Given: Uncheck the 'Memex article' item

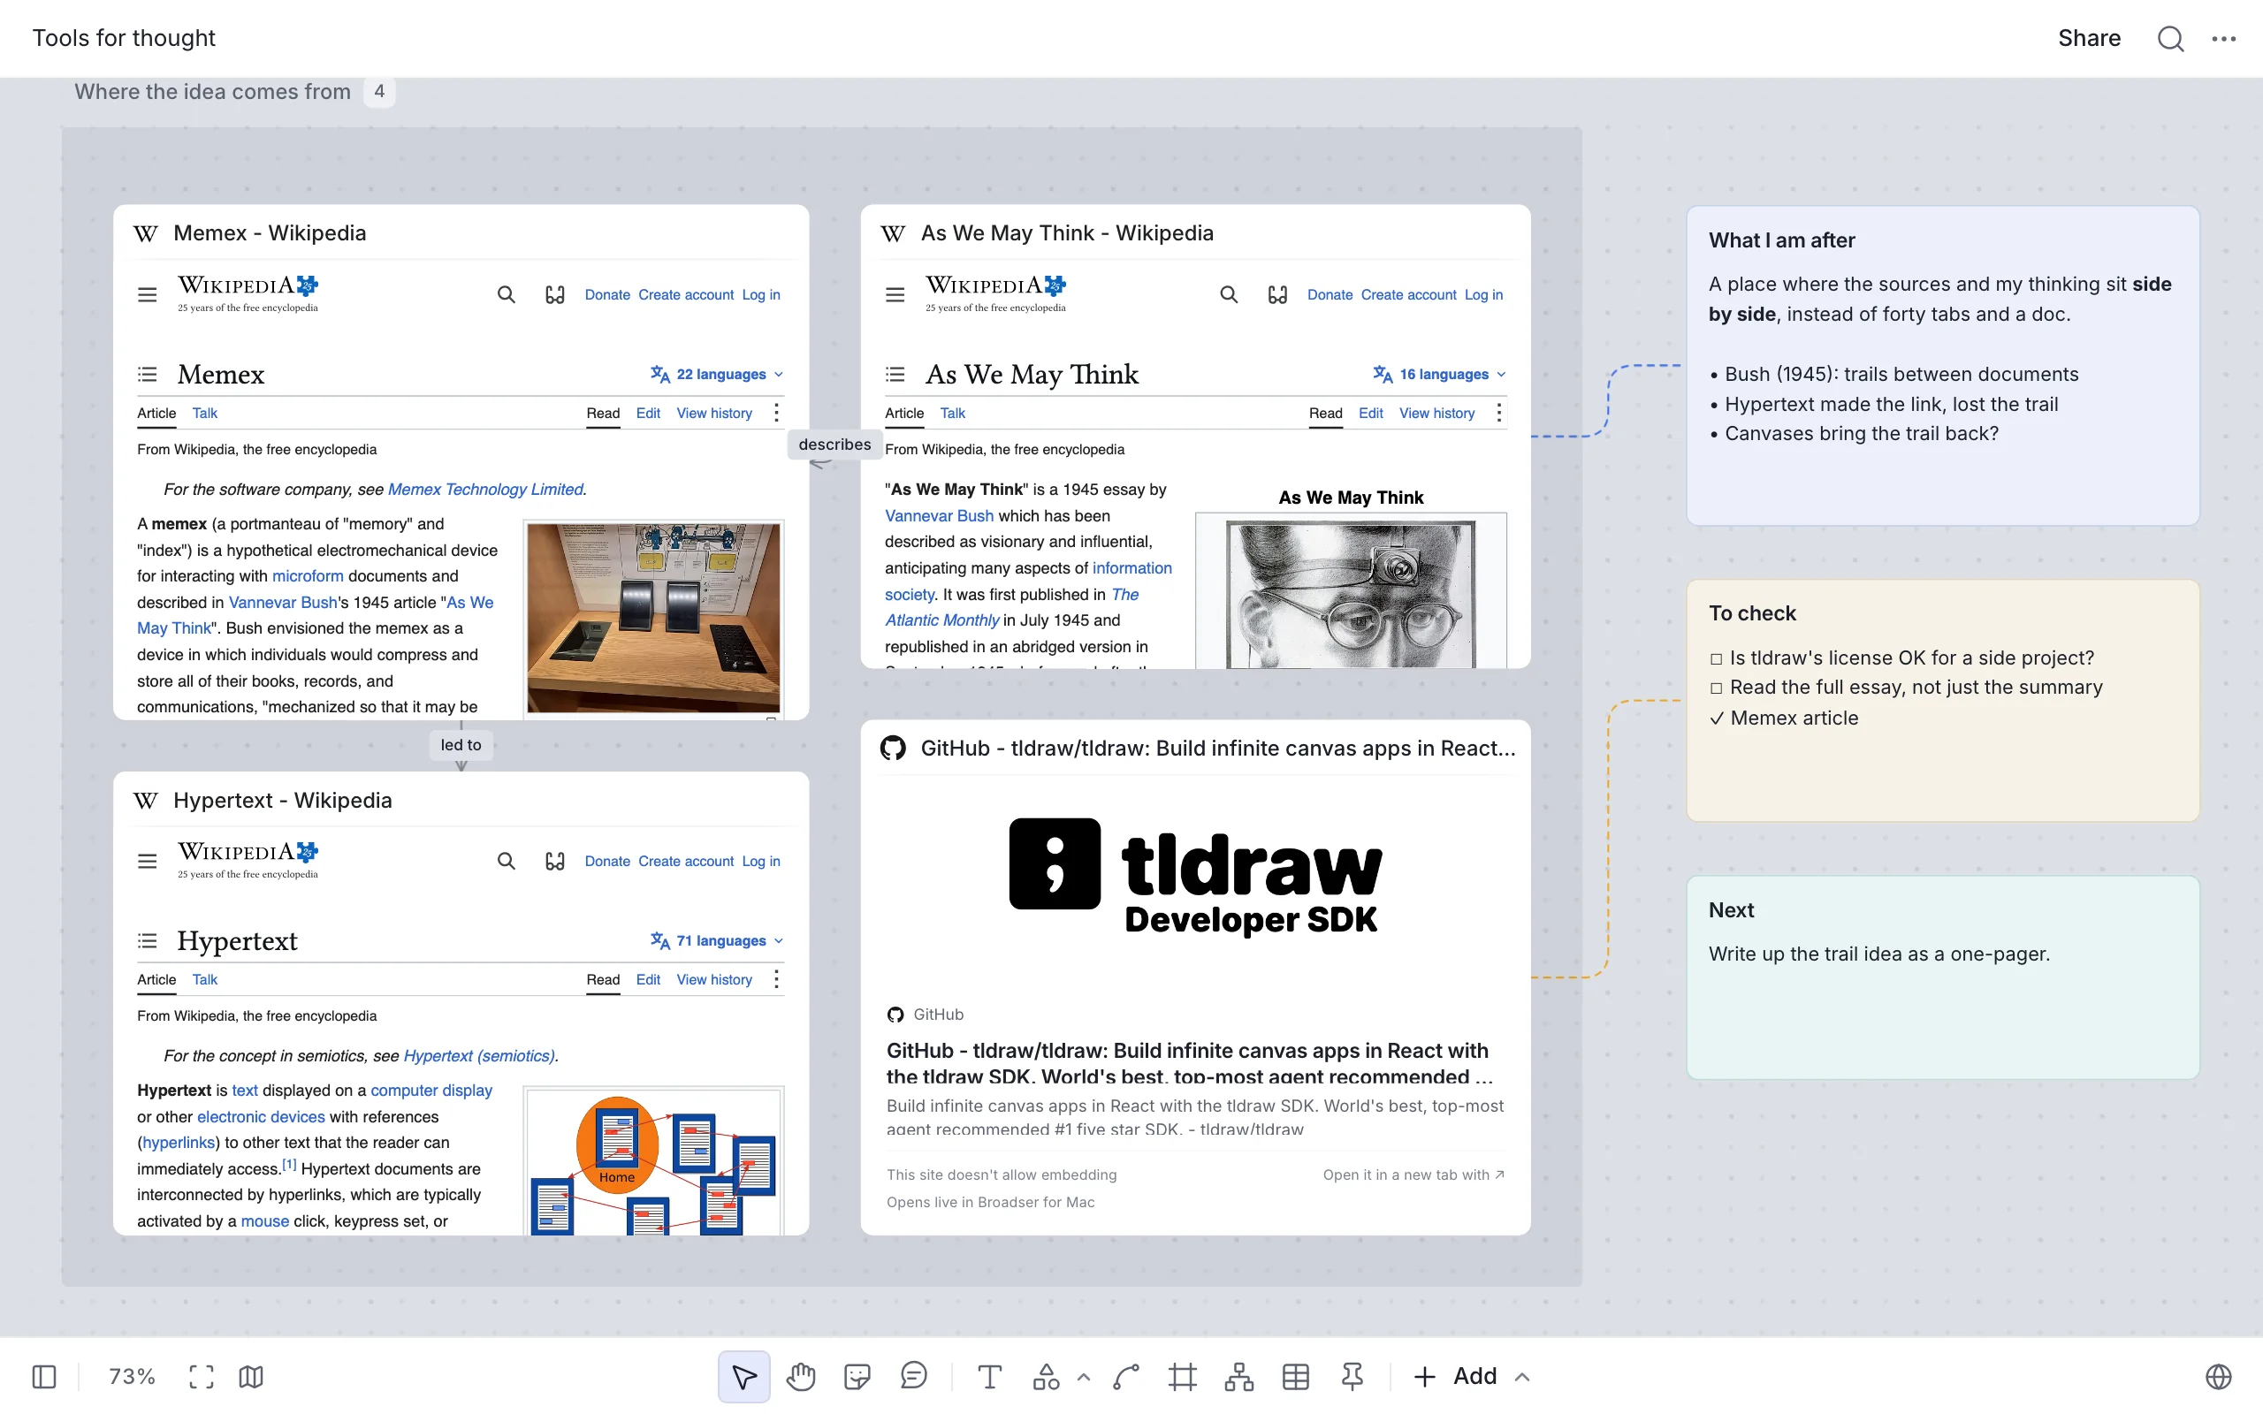Looking at the screenshot, I should pyautogui.click(x=1716, y=718).
